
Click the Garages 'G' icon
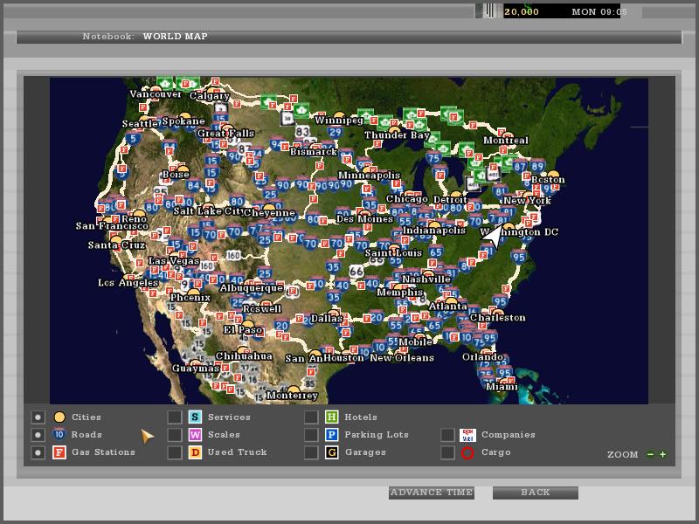(x=332, y=452)
